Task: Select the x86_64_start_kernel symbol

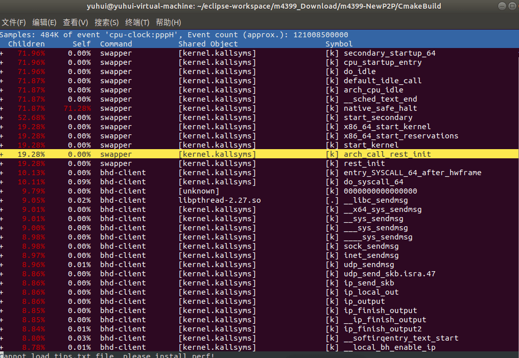Action: pyautogui.click(x=387, y=127)
